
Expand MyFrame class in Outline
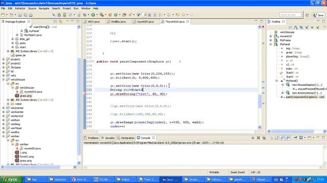[271, 40]
